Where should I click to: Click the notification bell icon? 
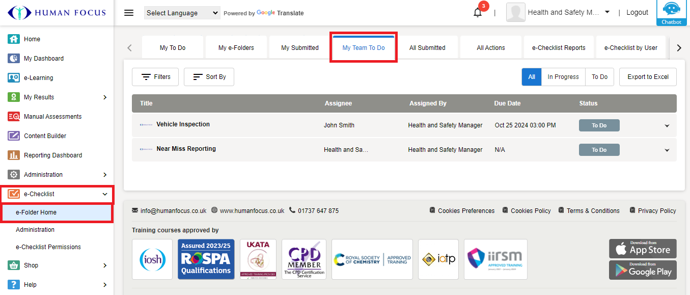(x=478, y=13)
